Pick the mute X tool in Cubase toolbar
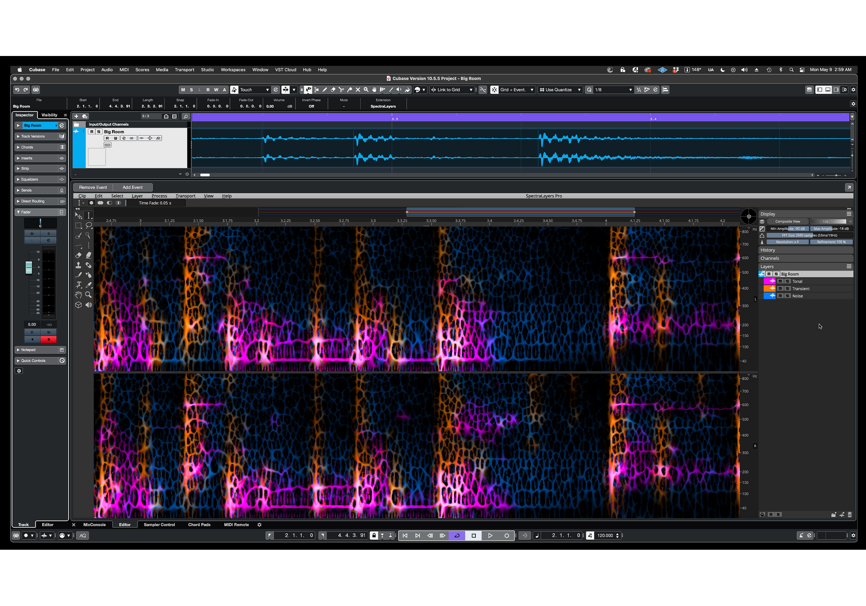 (x=358, y=90)
